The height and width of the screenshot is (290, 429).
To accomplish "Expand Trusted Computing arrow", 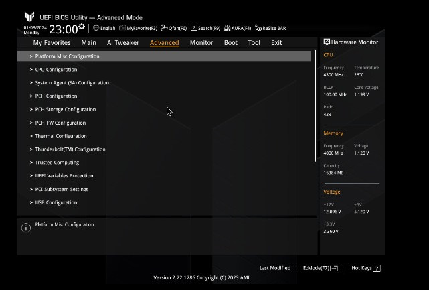I will [x=31, y=162].
